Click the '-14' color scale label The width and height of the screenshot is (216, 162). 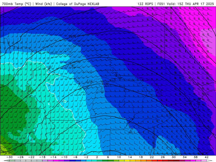53,157
